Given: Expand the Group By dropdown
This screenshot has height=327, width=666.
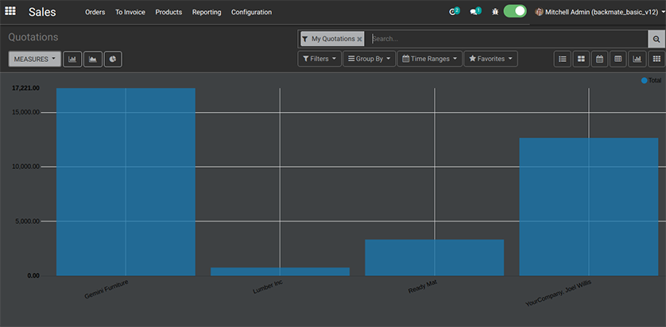Looking at the screenshot, I should (369, 59).
